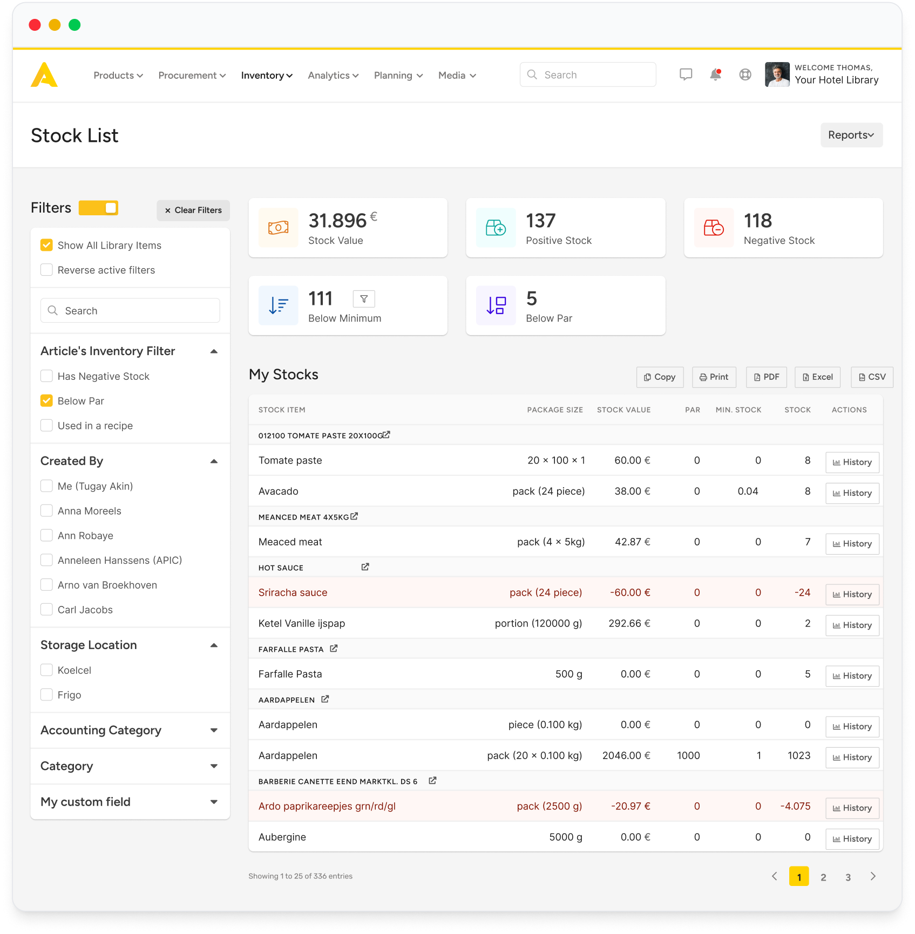This screenshot has height=934, width=915.
Task: Enable Has Negative Stock filter
Action: [x=47, y=376]
